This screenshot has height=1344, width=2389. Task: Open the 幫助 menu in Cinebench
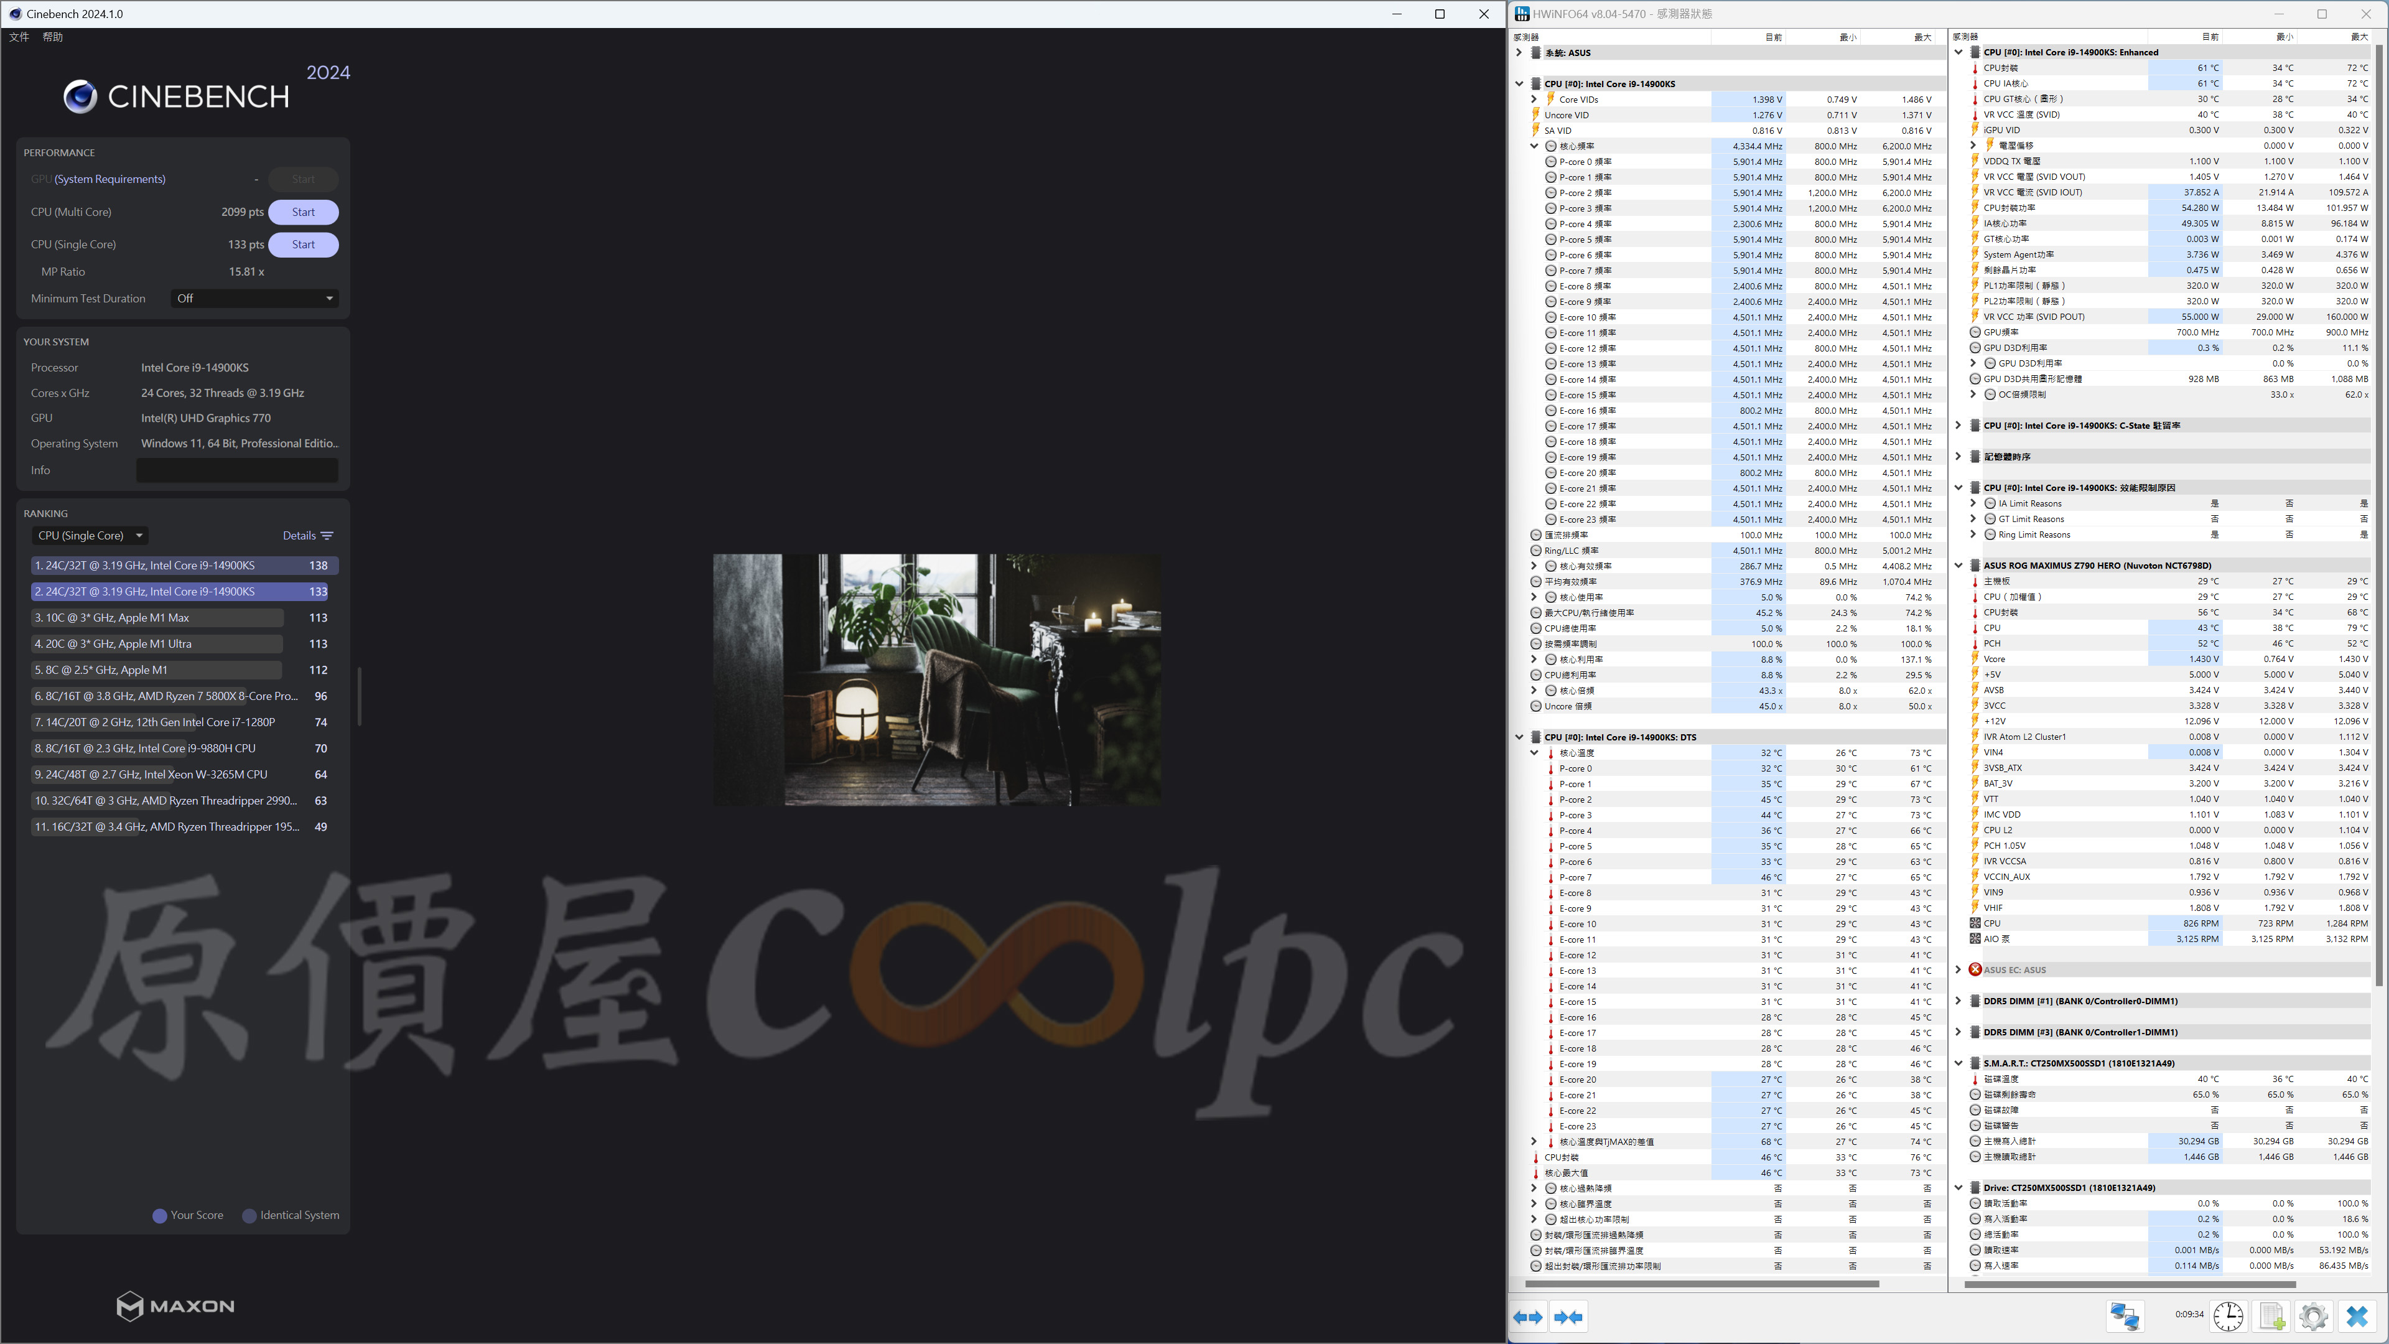pos(53,37)
